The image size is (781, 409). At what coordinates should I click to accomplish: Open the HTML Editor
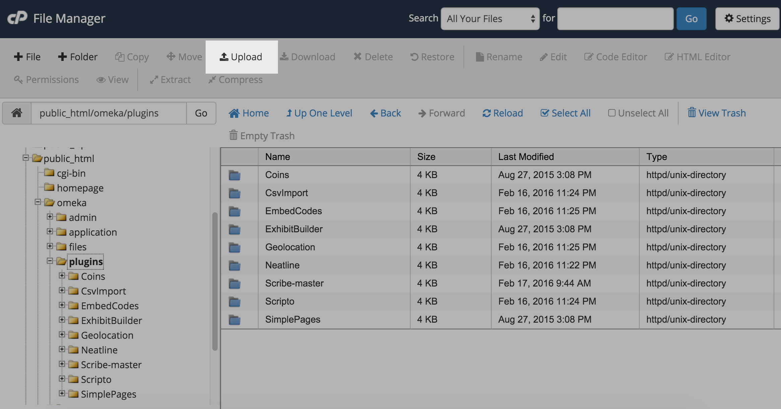697,57
